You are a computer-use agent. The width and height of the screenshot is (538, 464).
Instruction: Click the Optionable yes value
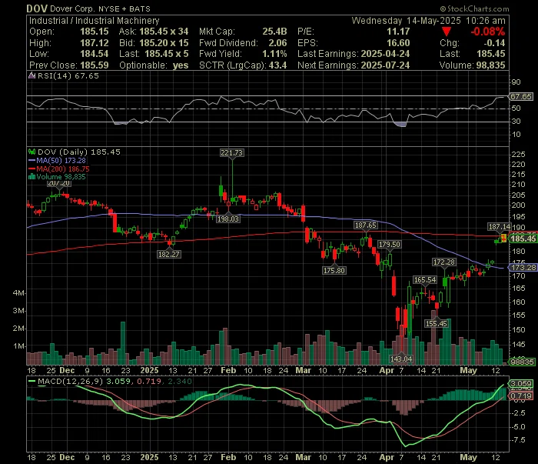(x=181, y=65)
